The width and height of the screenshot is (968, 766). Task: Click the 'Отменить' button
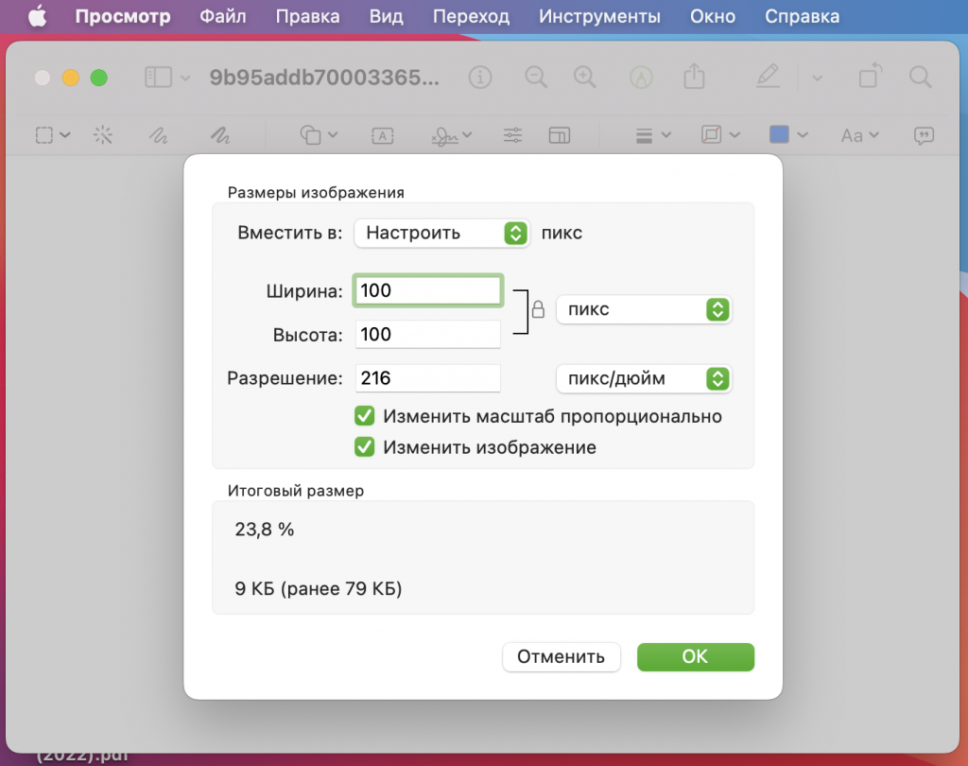[561, 657]
